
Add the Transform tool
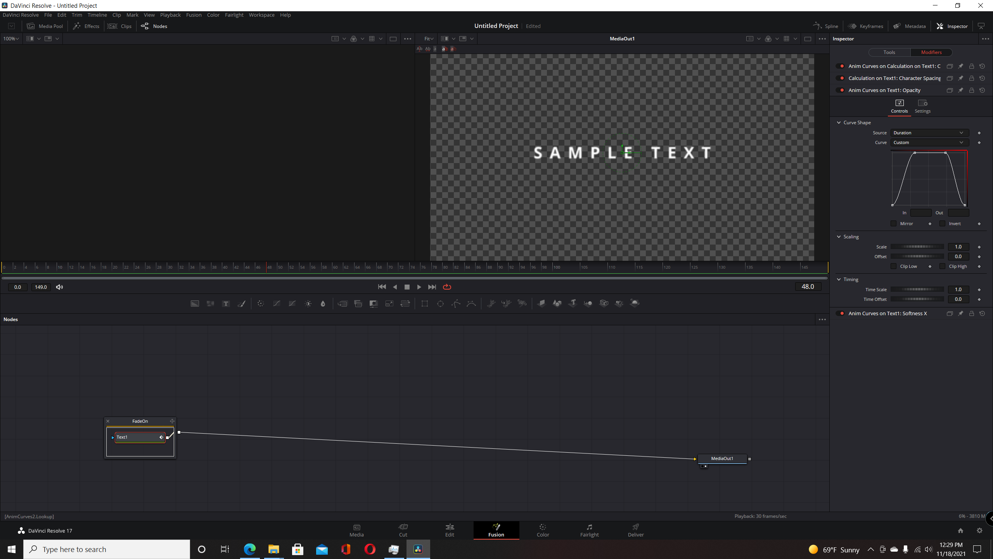click(x=405, y=304)
